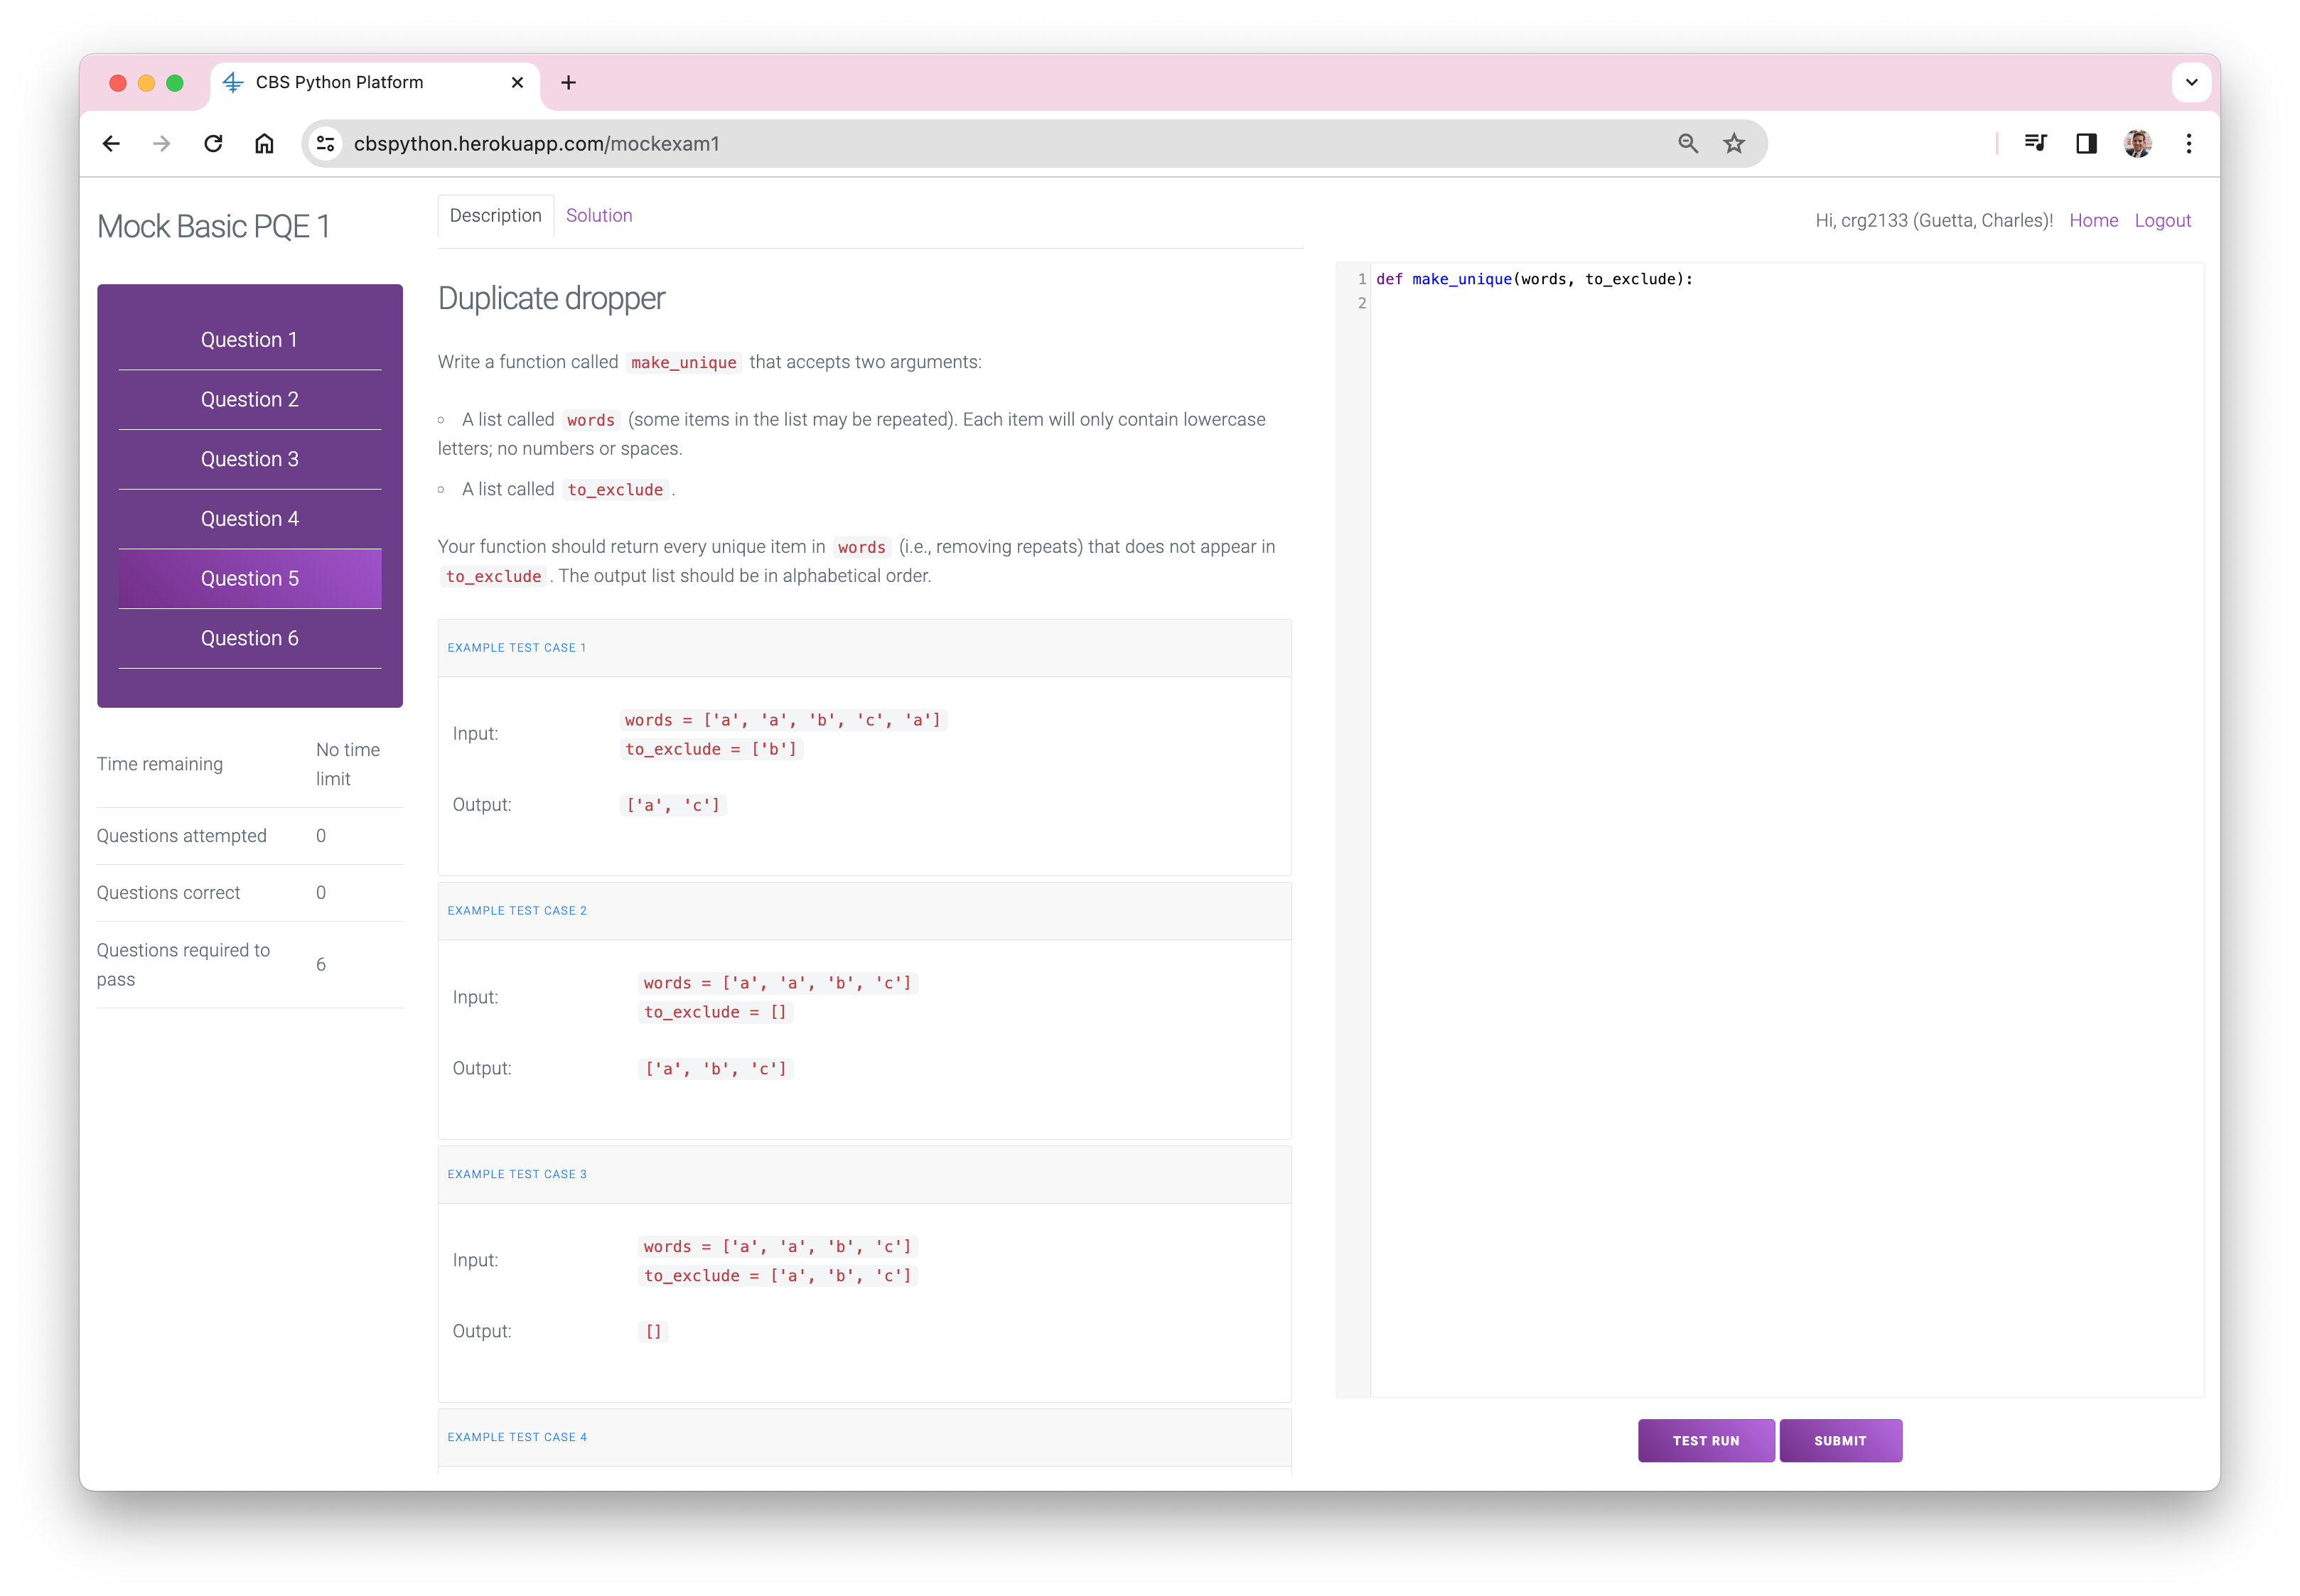Image resolution: width=2300 pixels, height=1596 pixels.
Task: Open the media control playlist icon
Action: [x=2035, y=144]
